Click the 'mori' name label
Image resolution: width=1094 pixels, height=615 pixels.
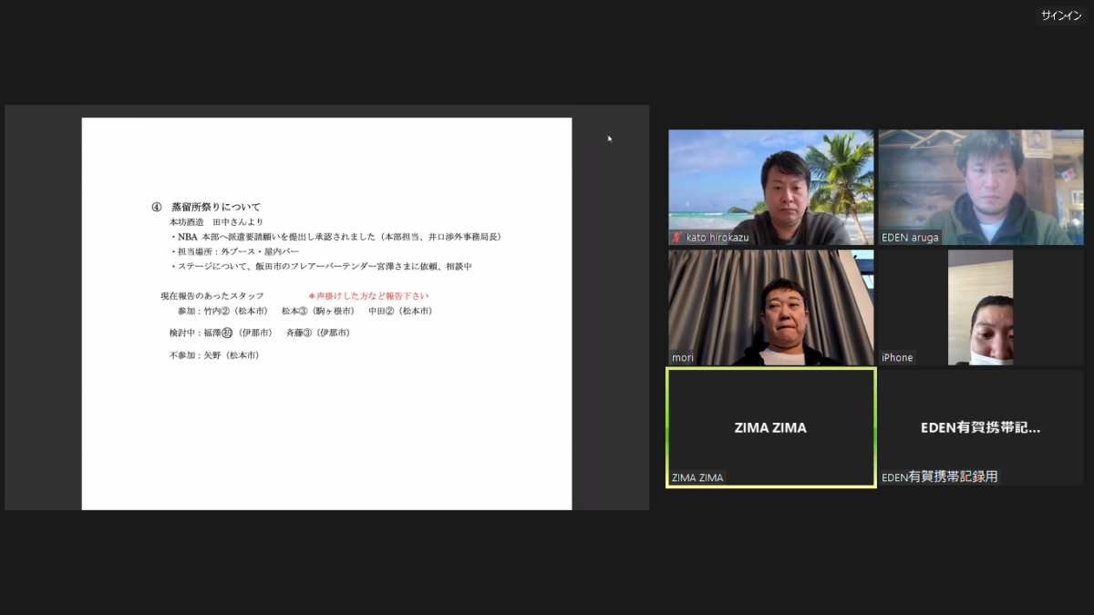pos(683,358)
